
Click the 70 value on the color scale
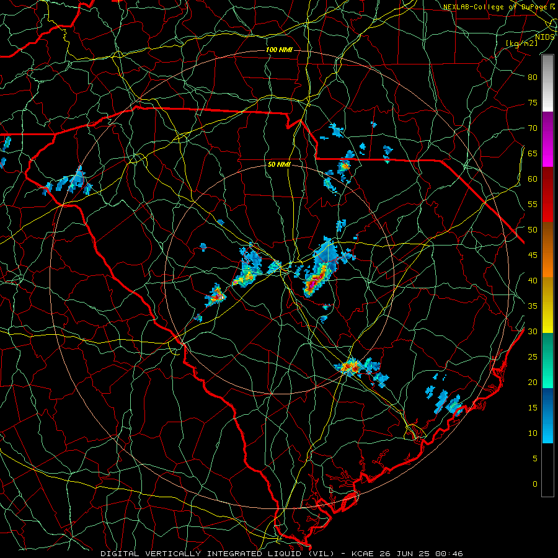533,128
